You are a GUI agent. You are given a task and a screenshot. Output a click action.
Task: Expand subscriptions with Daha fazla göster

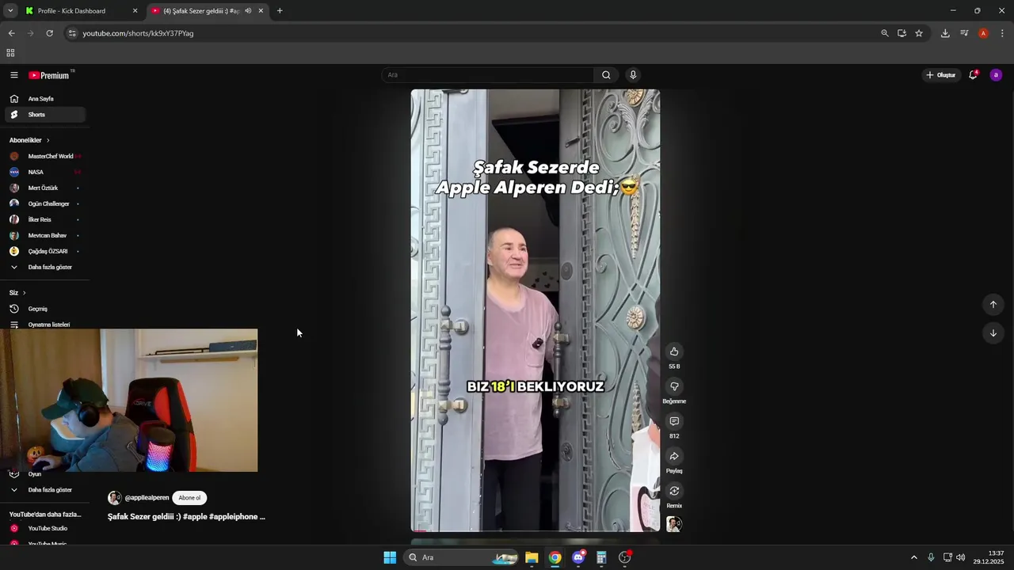(x=44, y=267)
